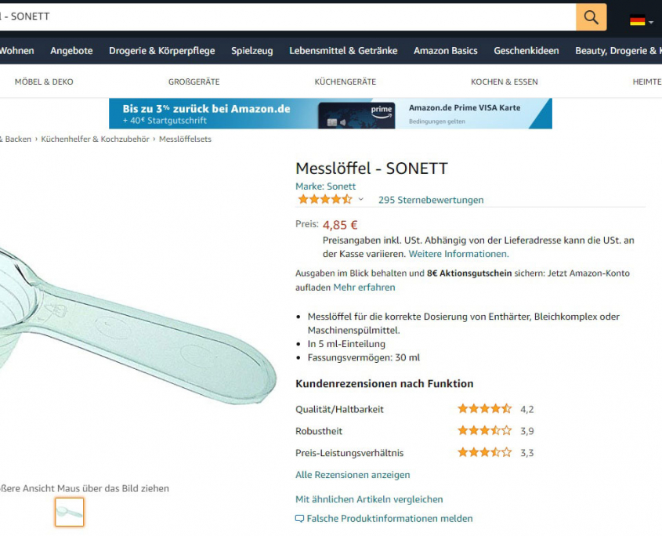View the 295 Sternebewertungen link
This screenshot has height=536, width=662.
[x=431, y=200]
